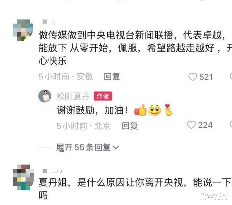
Task: Tap 回复 under 欧阳夏丹's Beijing reply
Action: [x=130, y=126]
